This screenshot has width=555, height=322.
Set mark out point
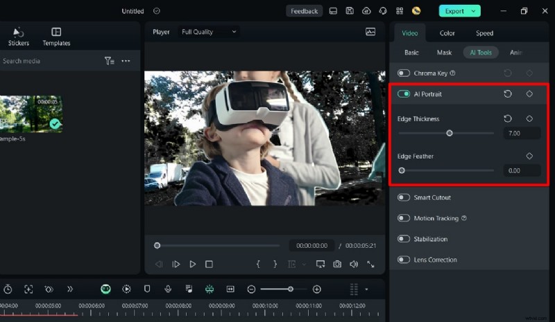tap(275, 264)
